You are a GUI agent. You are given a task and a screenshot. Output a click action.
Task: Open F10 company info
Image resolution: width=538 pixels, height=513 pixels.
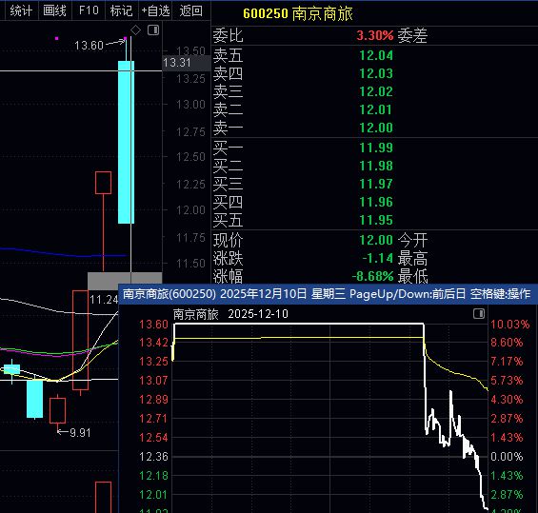point(89,10)
